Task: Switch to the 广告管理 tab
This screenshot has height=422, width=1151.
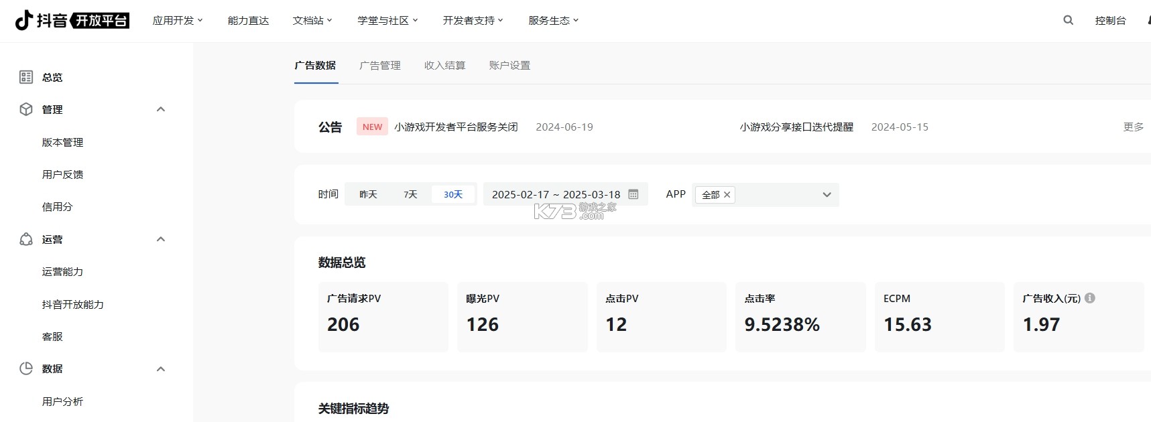Action: (x=380, y=66)
